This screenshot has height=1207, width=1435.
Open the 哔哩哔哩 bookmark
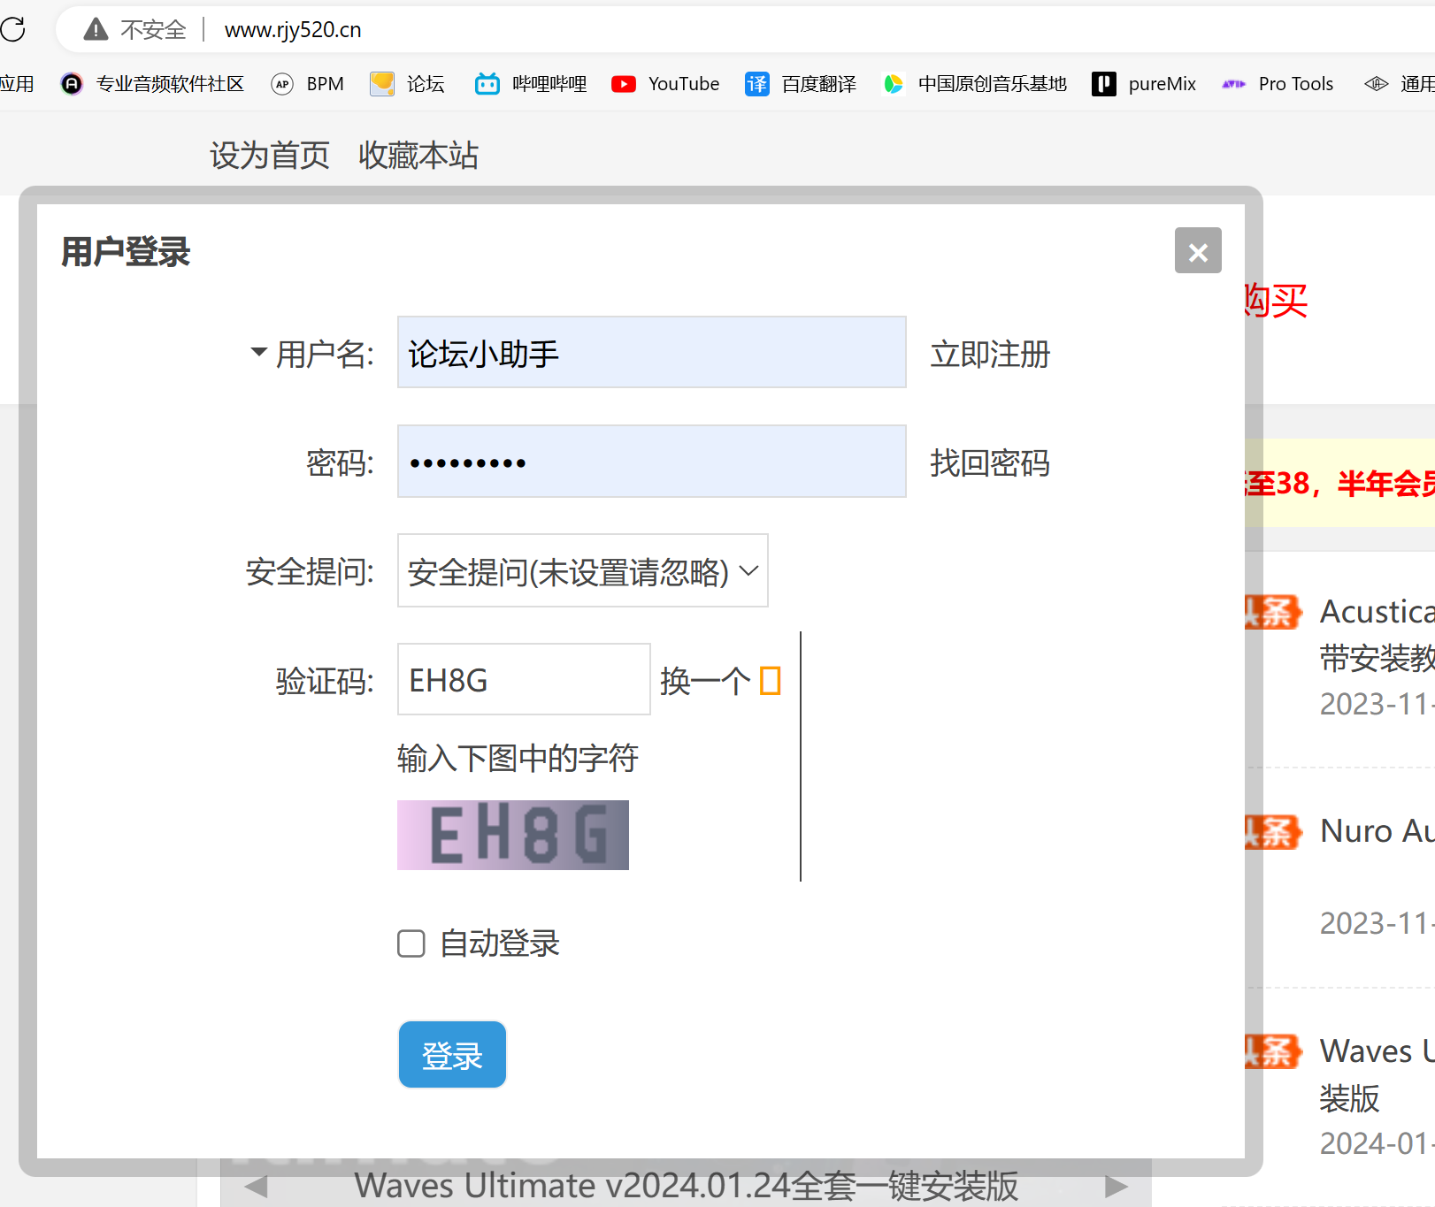[531, 84]
